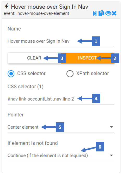Viewport: 122px width, 175px height.
Task: Expand the 'If element is not found' dropdown
Action: pos(111,155)
